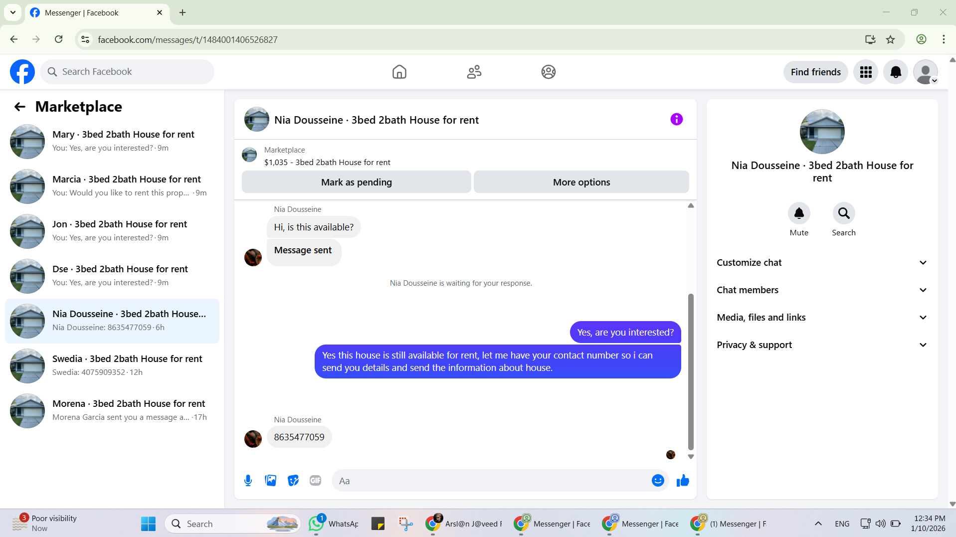Bookmark this page with the star icon
Viewport: 956px width, 537px height.
(x=891, y=39)
